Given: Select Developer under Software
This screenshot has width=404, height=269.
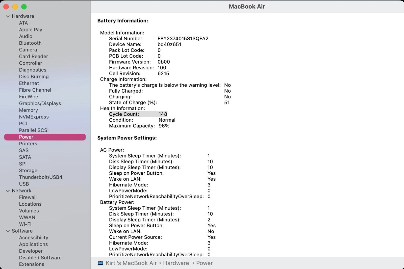Looking at the screenshot, I should point(31,251).
